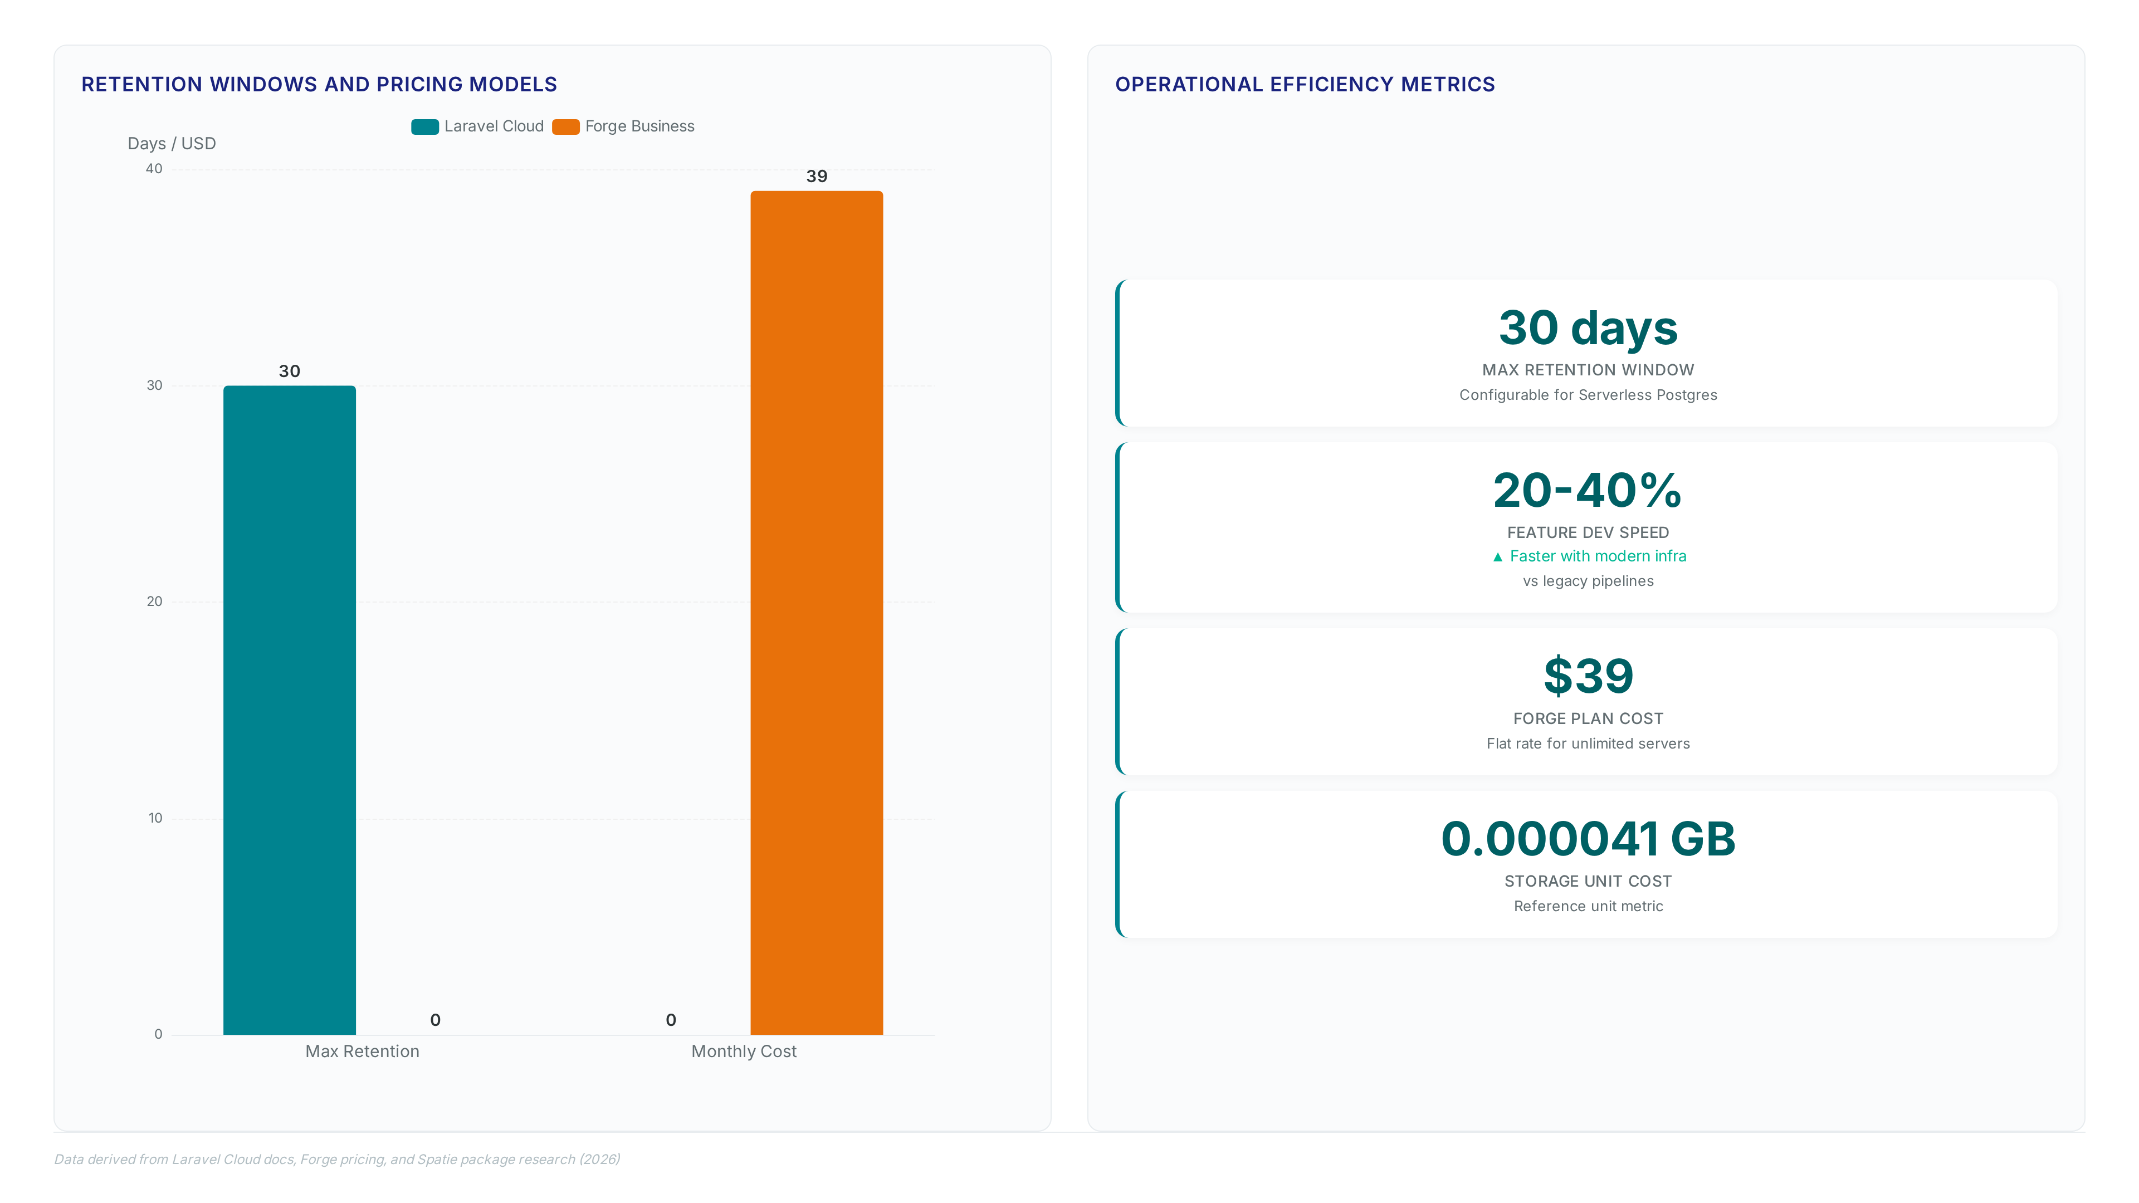
Task: Click the 0 label in the Max Retention group
Action: pyautogui.click(x=435, y=1020)
